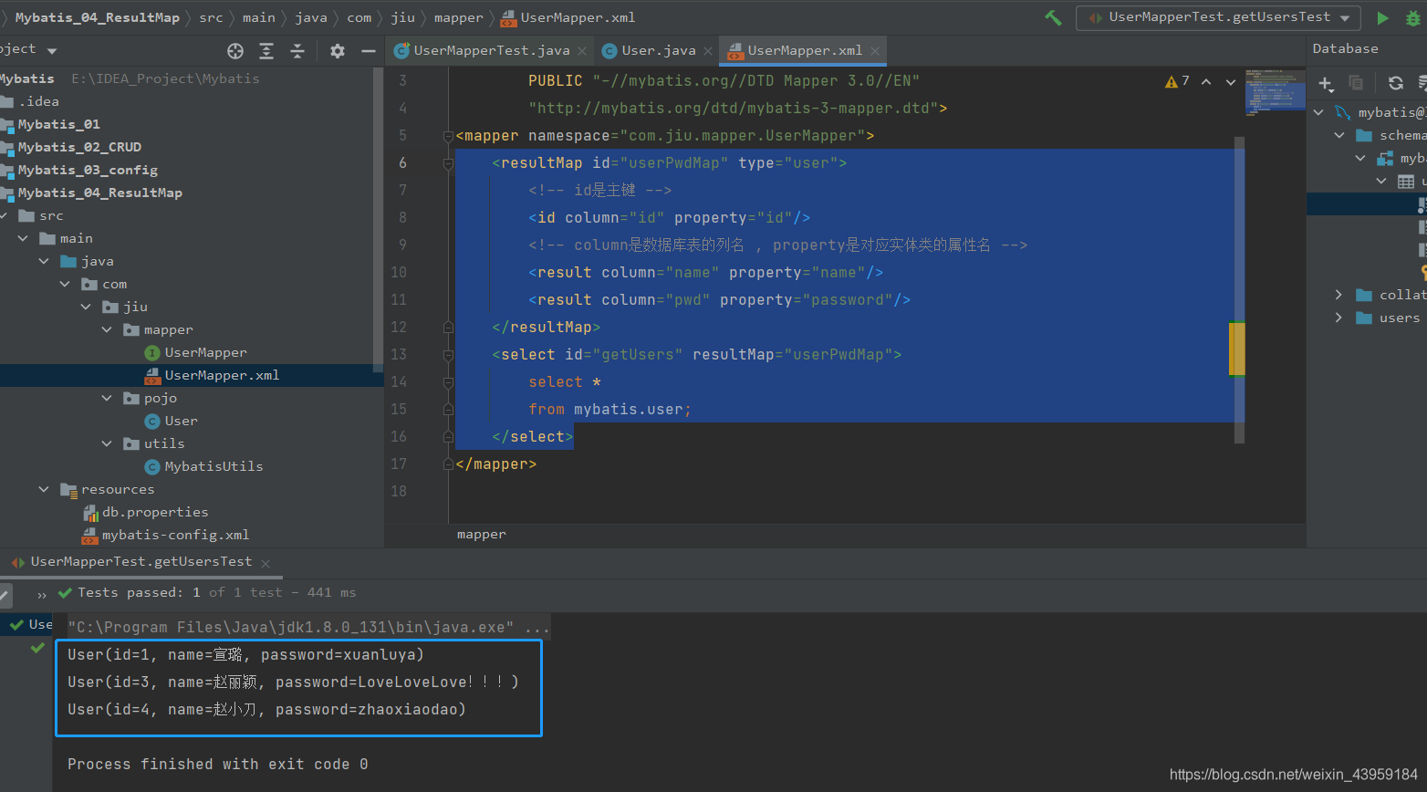Click the java.exe command line in console
1427x792 pixels.
pos(308,627)
